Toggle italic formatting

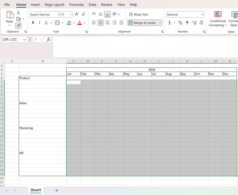39,22
